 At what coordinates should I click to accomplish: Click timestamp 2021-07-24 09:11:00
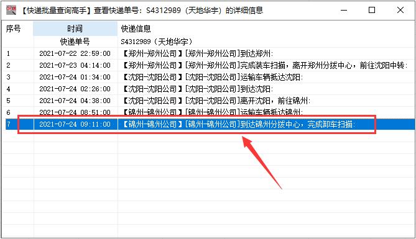75,124
